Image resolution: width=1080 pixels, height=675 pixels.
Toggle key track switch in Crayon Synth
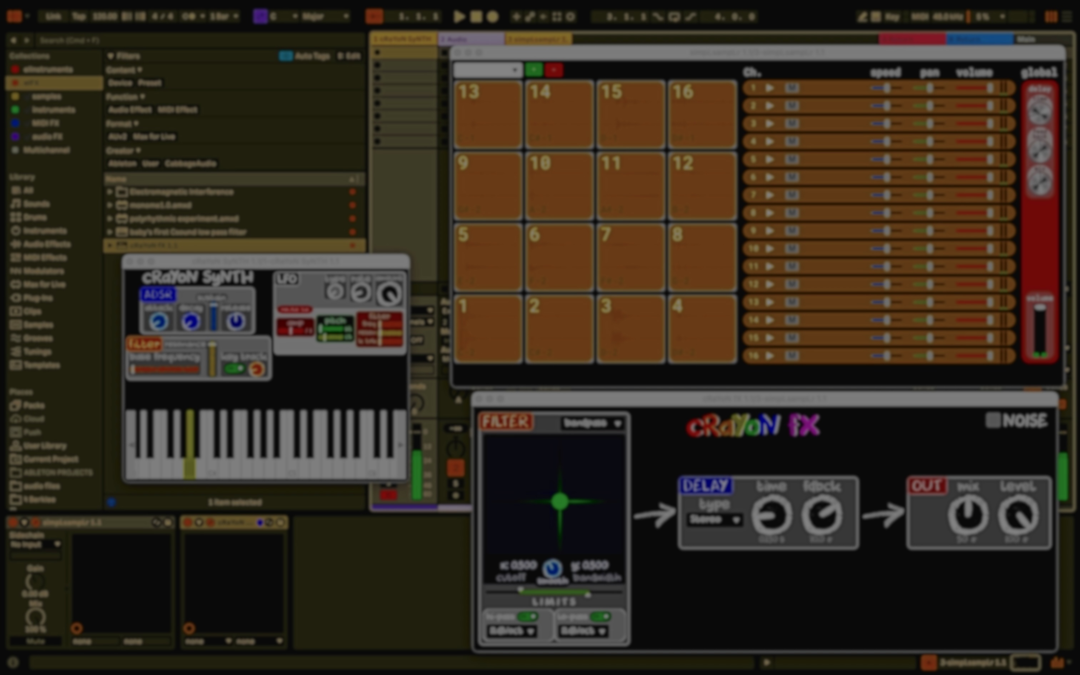pos(234,369)
